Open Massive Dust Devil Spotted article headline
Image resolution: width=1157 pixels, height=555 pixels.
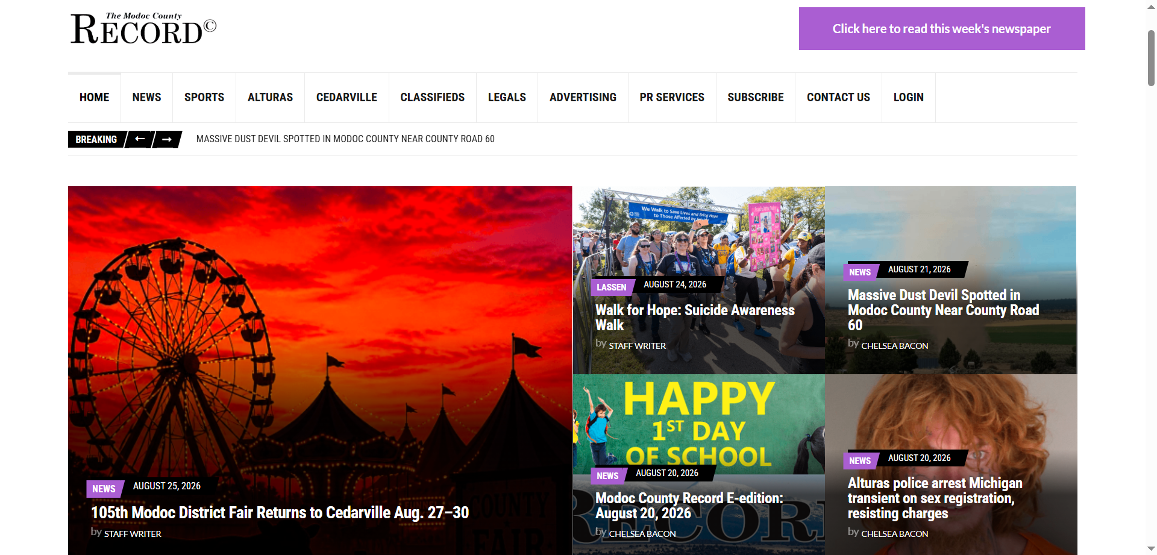[x=943, y=310]
